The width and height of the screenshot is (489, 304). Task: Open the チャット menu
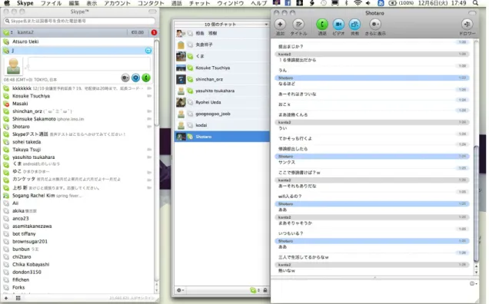200,3
